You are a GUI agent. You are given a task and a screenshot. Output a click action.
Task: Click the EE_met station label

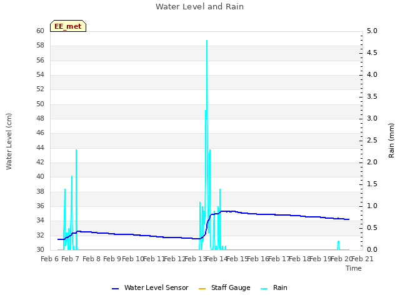68,26
